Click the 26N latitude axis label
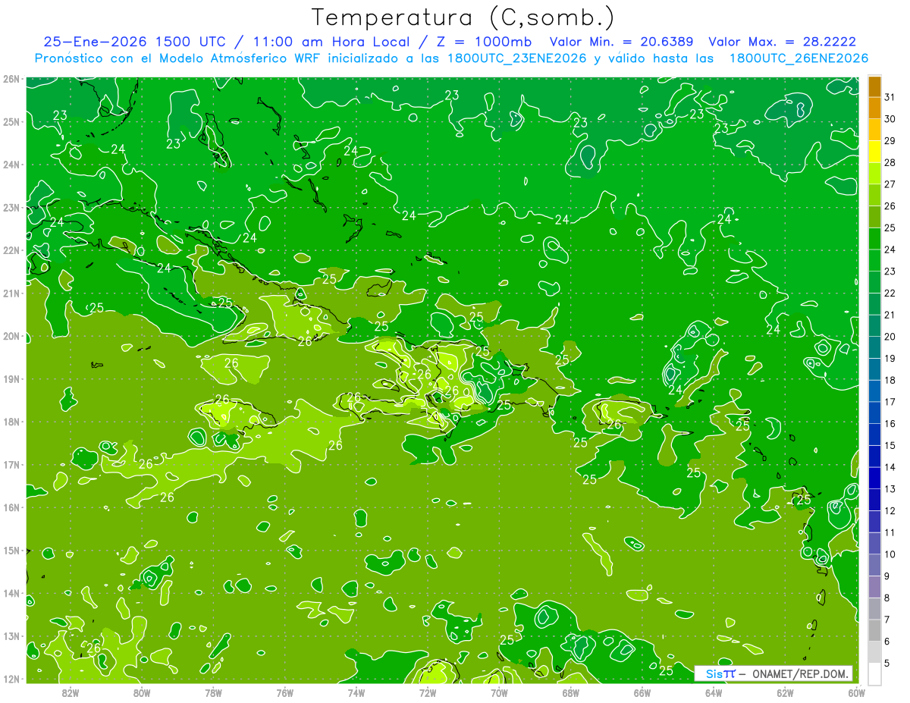This screenshot has height=703, width=910. pos(11,79)
